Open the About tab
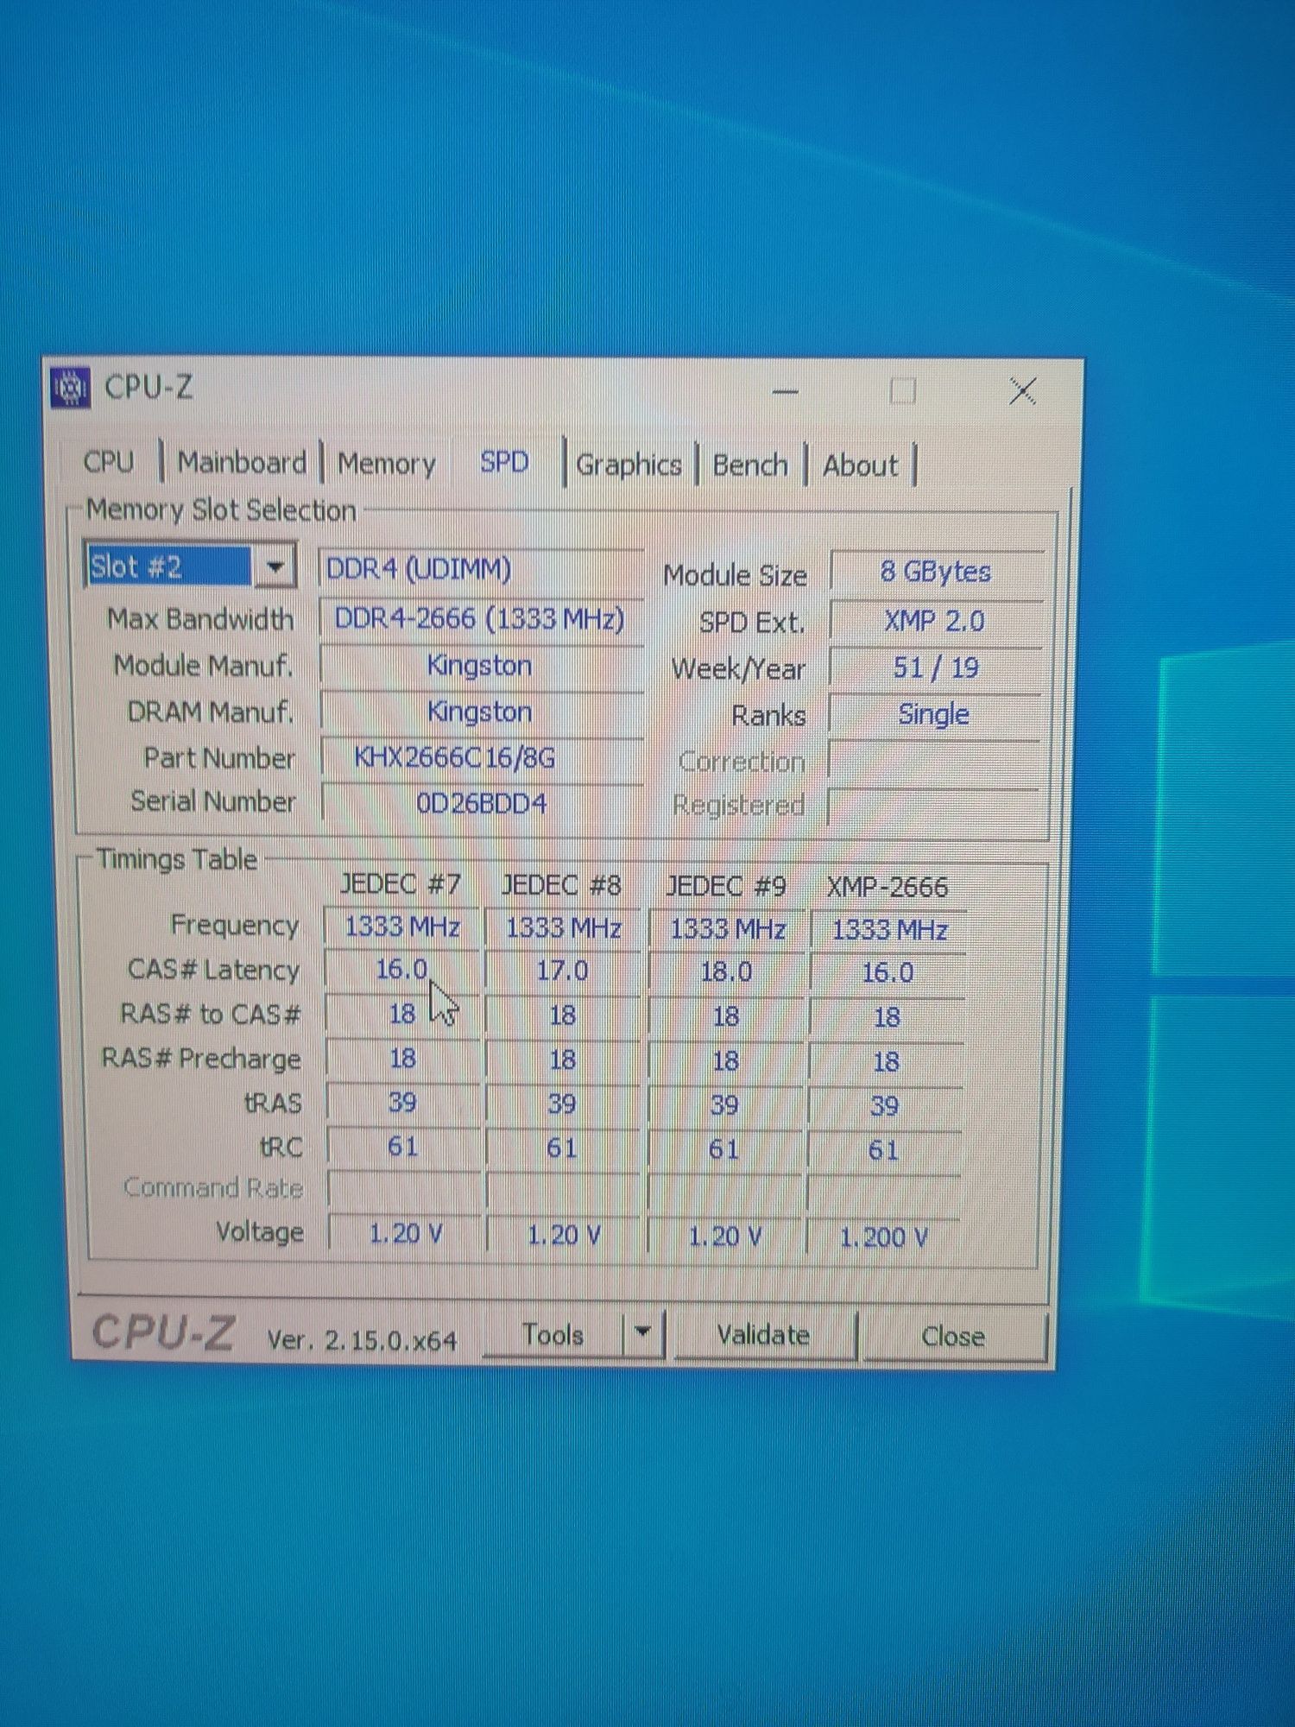The image size is (1295, 1727). pos(860,466)
